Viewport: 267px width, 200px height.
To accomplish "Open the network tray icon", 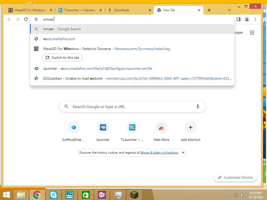I will pyautogui.click(x=236, y=195).
